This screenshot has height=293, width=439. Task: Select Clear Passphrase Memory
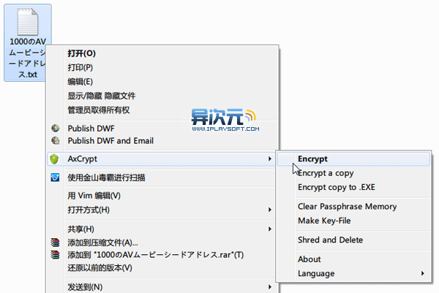pos(347,207)
